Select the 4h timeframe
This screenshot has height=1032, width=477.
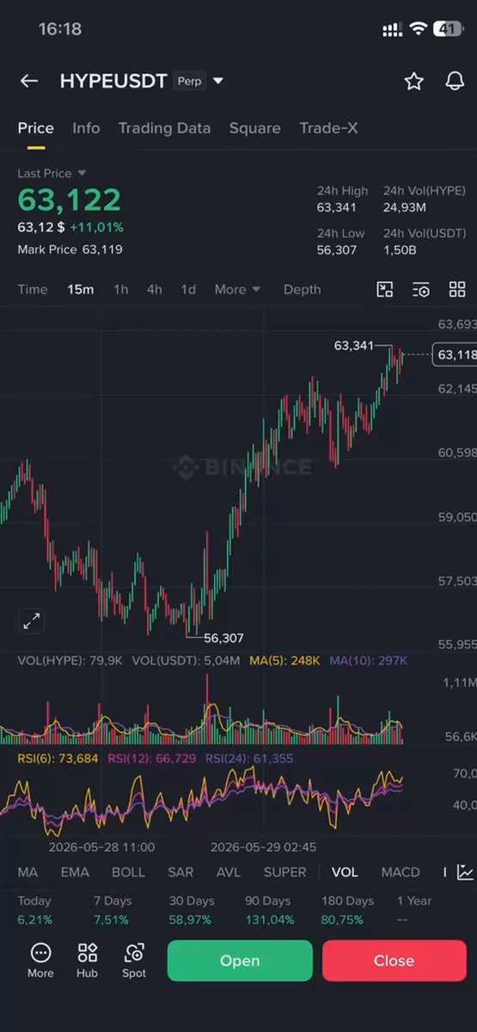154,290
